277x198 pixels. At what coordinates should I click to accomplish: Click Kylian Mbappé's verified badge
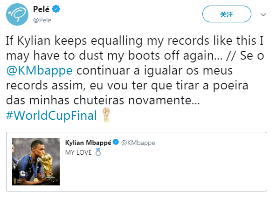pos(116,142)
